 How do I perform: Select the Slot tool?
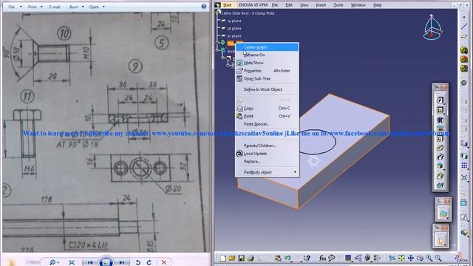440,157
